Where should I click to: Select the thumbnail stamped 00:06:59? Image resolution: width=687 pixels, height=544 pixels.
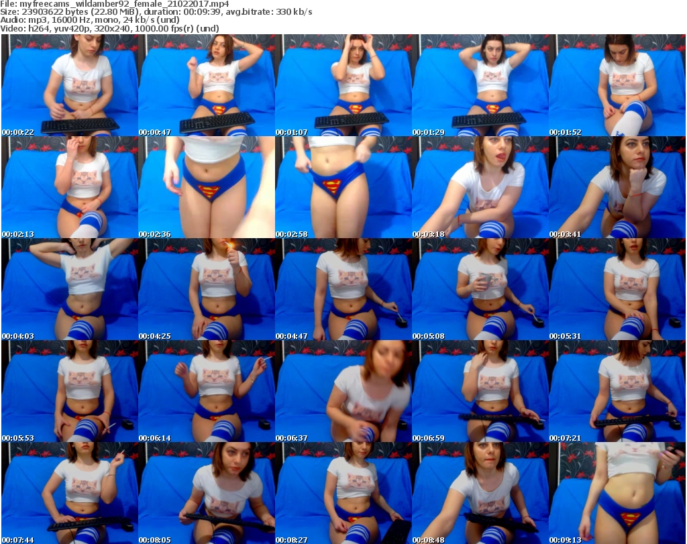[480, 391]
